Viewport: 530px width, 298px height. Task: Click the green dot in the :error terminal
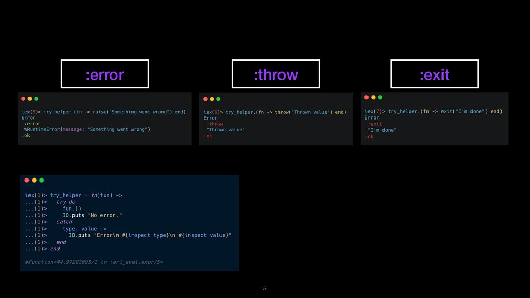(x=36, y=99)
